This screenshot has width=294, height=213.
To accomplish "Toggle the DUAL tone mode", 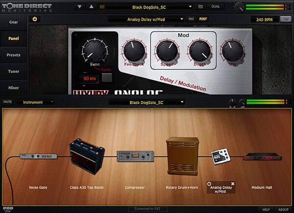I will pyautogui.click(x=215, y=7).
